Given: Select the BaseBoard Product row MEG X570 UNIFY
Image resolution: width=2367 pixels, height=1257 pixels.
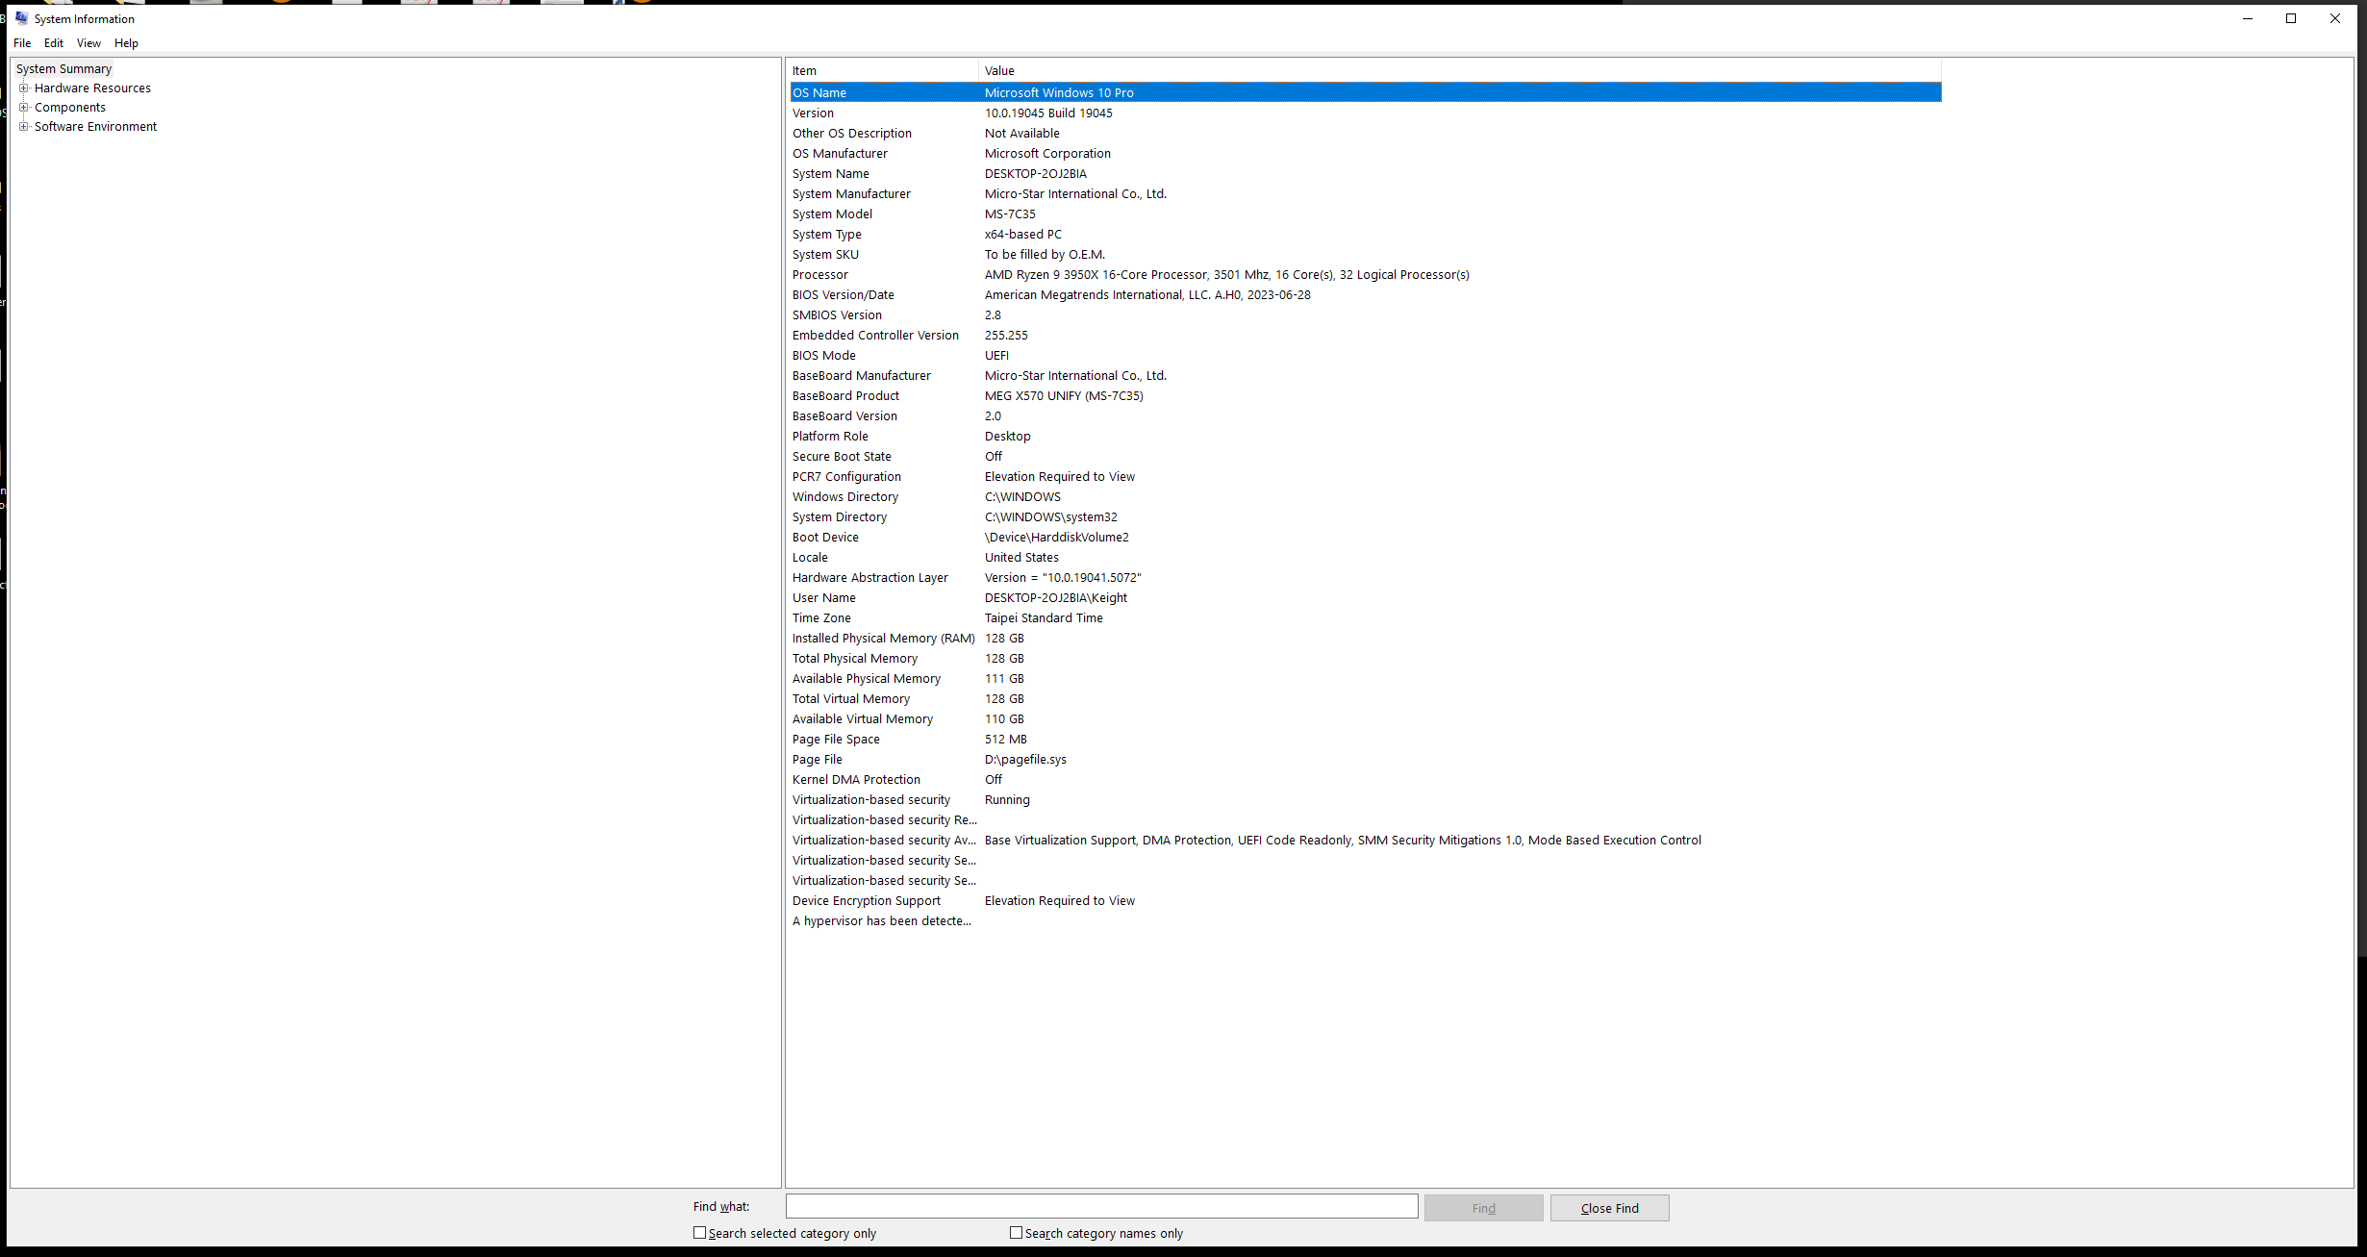Looking at the screenshot, I should pyautogui.click(x=1365, y=396).
